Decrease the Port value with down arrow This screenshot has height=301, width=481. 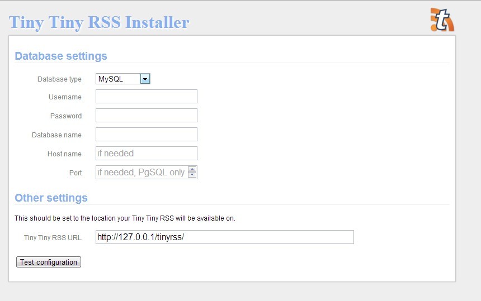click(192, 175)
